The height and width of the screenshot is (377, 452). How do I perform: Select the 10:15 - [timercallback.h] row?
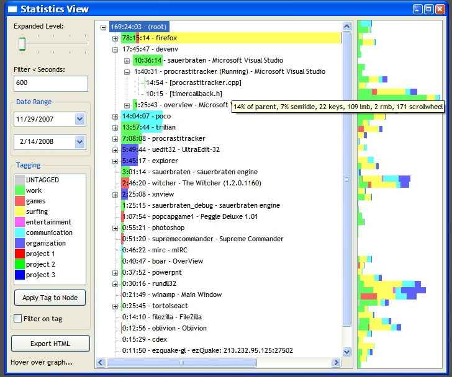(x=184, y=94)
